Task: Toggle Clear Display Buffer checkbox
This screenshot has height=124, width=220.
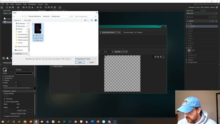Action: [x=4, y=102]
